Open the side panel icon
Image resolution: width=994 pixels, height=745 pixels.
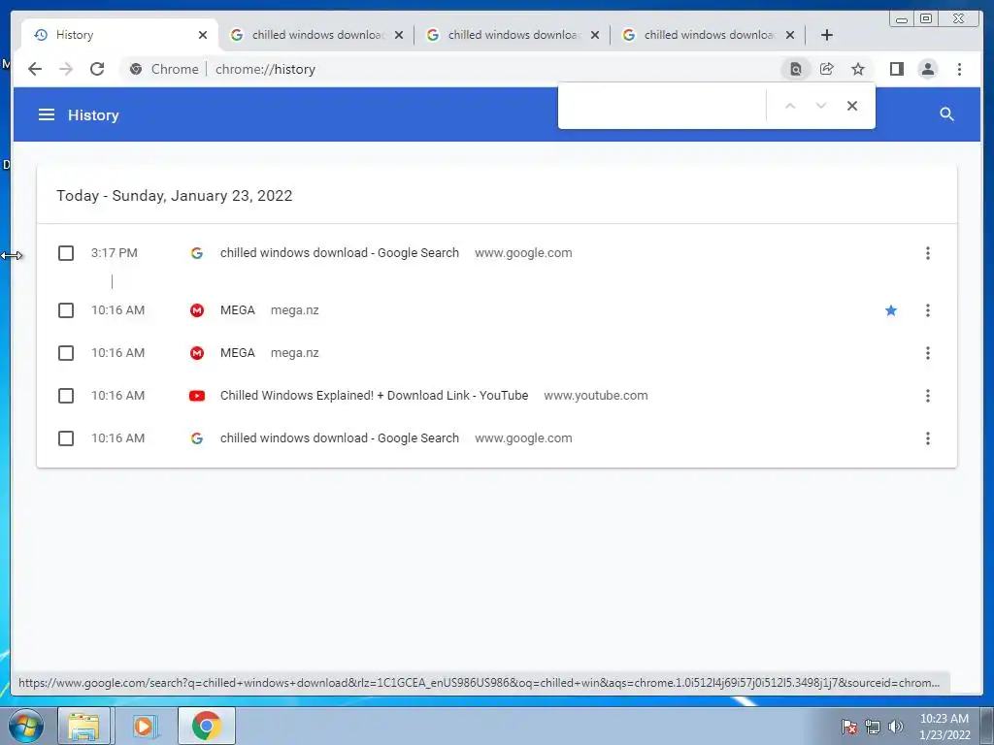(896, 69)
